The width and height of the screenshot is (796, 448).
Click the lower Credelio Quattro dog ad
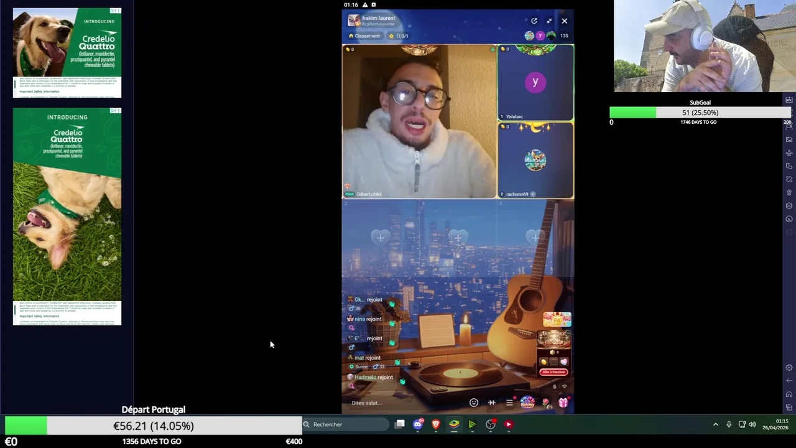coord(67,217)
